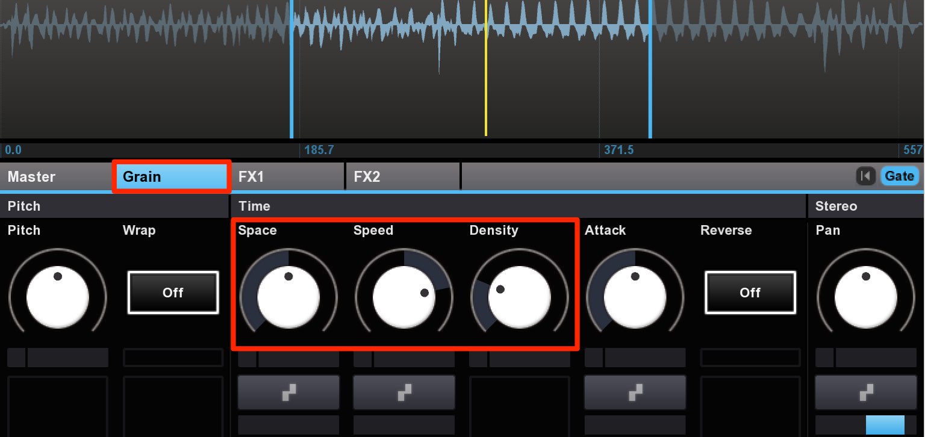Click the yellow playhead line in waveform
The image size is (925, 437).
click(x=486, y=68)
